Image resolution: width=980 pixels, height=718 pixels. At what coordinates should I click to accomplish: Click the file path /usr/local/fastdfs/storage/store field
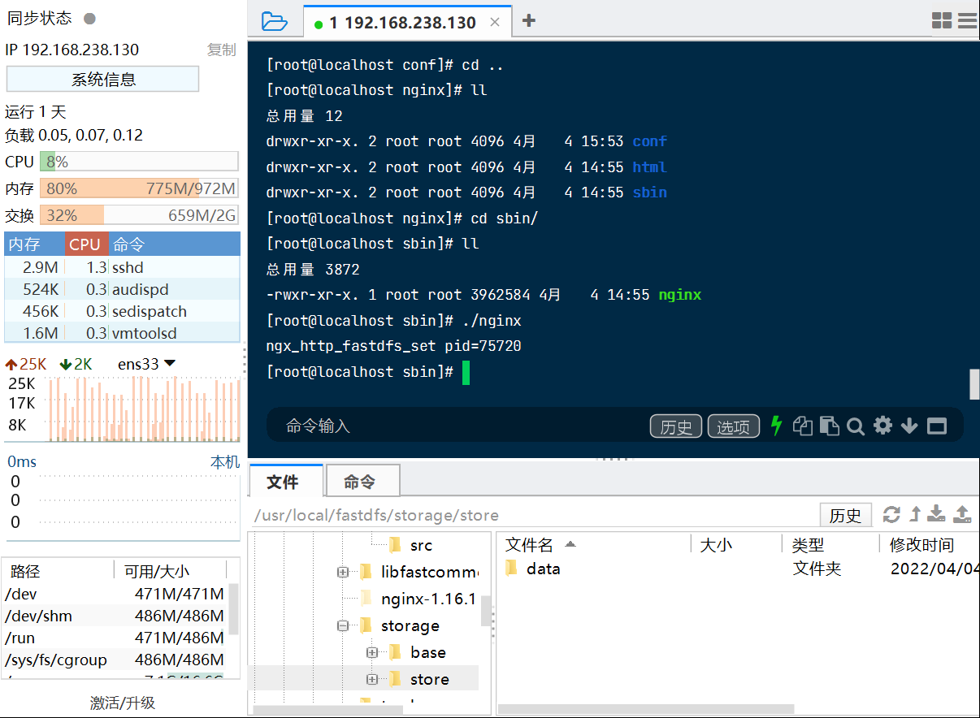pyautogui.click(x=534, y=515)
